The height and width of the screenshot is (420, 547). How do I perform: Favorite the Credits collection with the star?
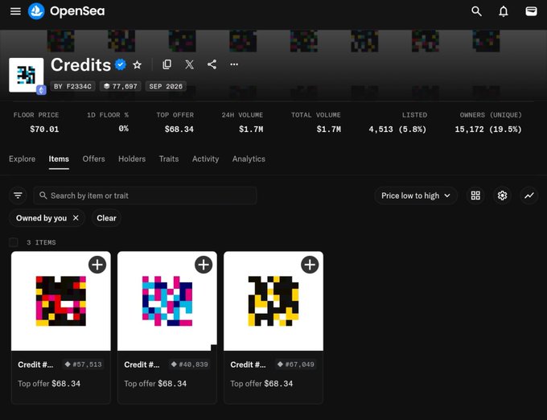pos(137,65)
